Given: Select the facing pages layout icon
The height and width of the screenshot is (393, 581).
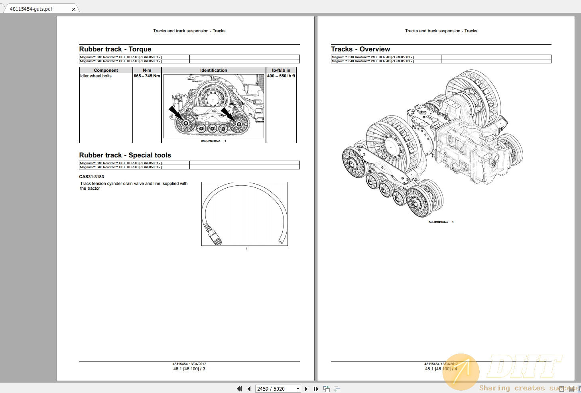Looking at the screenshot, I should pos(580,389).
